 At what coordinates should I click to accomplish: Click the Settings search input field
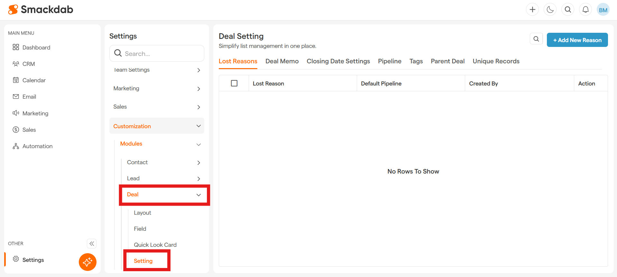coord(161,54)
